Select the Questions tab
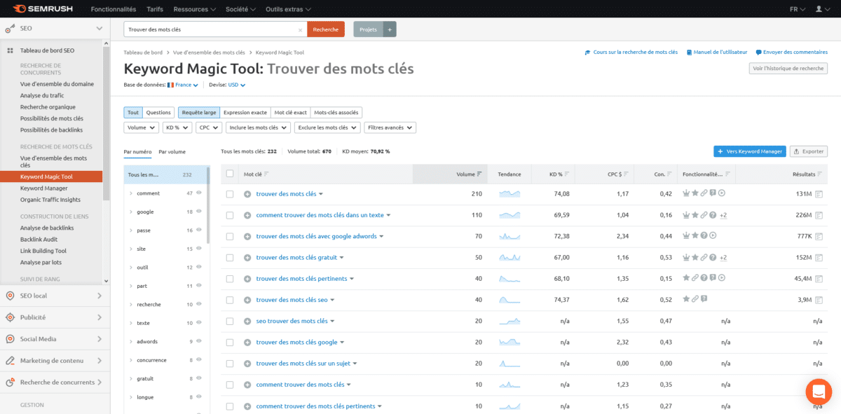 (x=158, y=112)
